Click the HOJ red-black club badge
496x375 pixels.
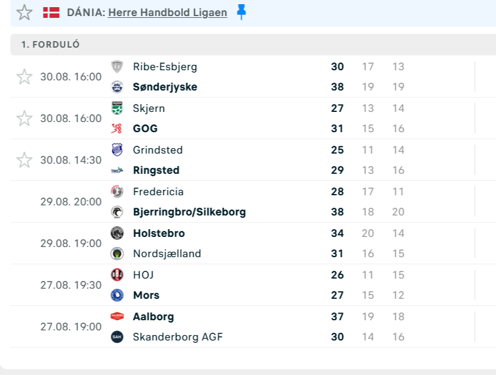pos(117,275)
